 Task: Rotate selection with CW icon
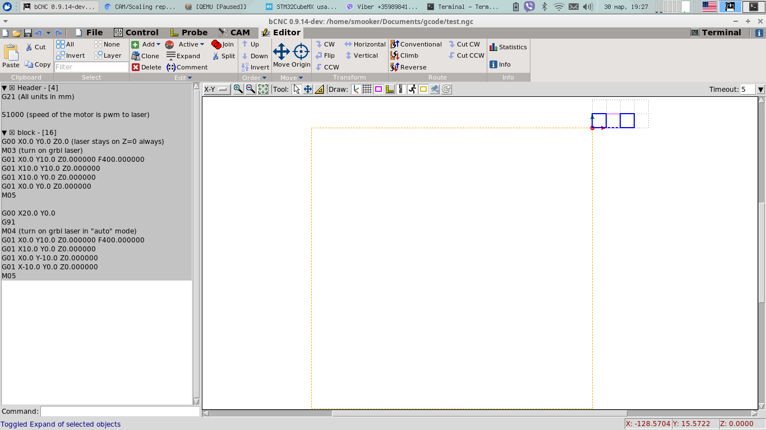pyautogui.click(x=325, y=44)
